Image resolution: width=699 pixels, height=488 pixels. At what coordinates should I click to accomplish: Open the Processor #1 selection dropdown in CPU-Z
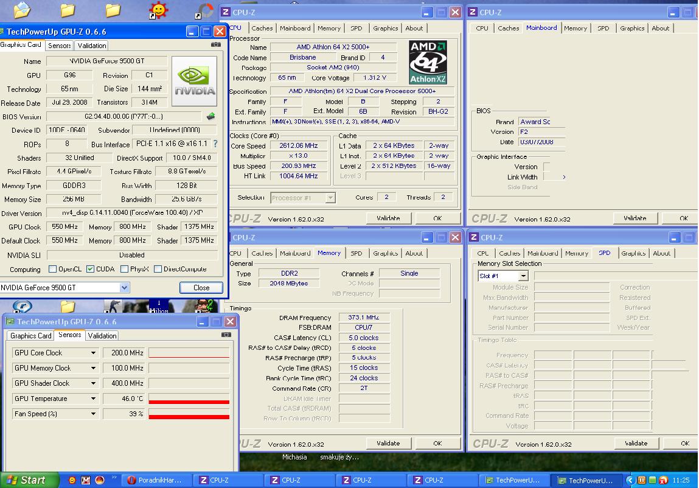point(330,198)
